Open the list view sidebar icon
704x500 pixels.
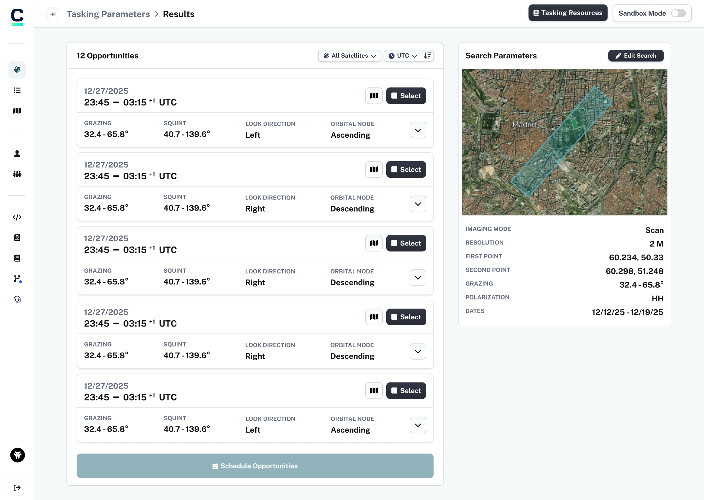[17, 90]
